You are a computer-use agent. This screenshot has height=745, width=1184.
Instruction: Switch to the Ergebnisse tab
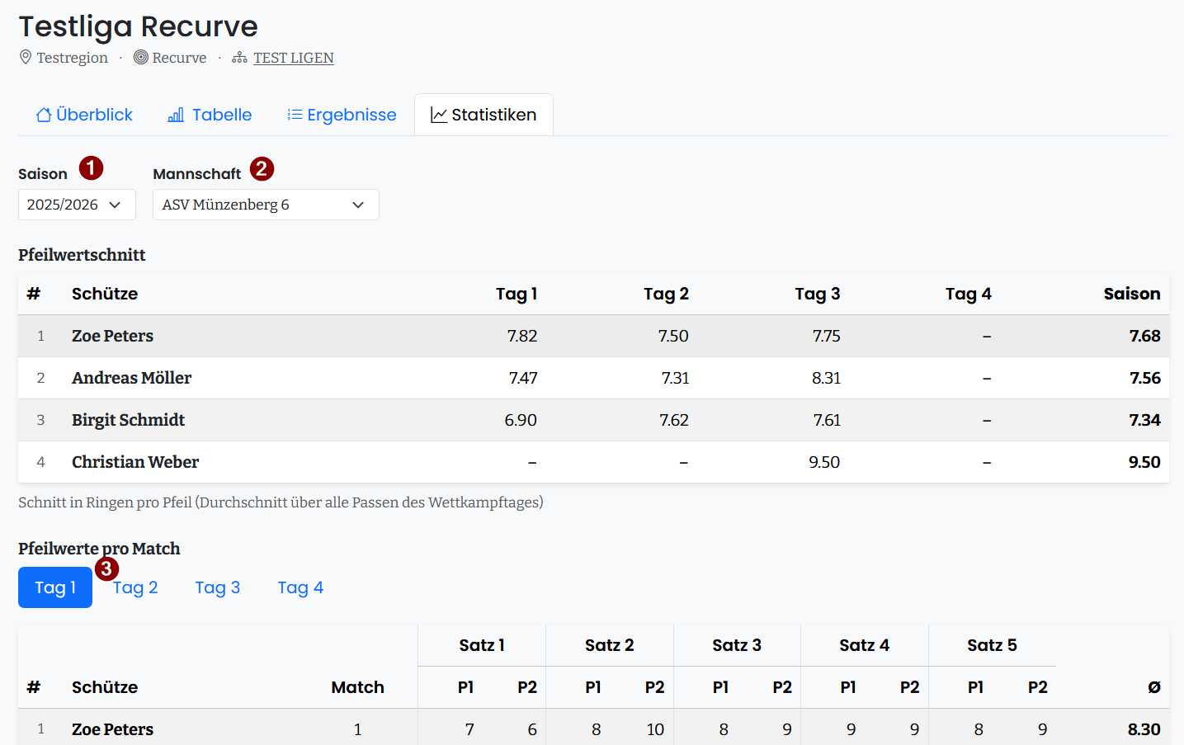(x=342, y=115)
